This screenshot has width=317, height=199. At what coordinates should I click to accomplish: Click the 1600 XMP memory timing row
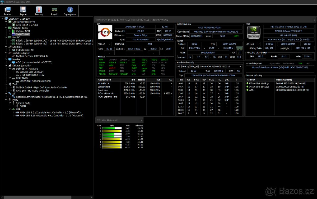pos(209,83)
